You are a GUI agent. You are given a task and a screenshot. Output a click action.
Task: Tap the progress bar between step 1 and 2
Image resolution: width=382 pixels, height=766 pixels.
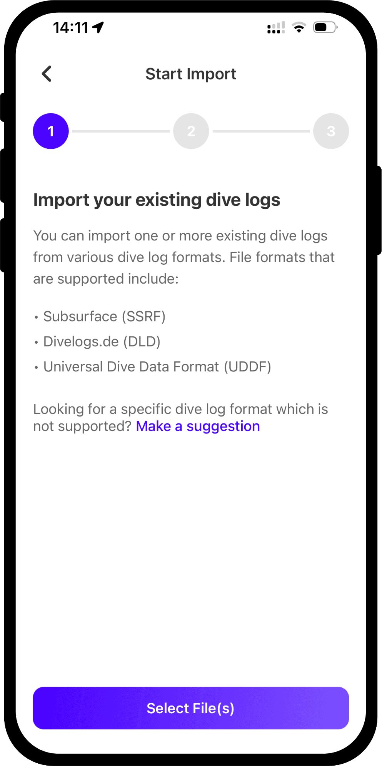[120, 131]
